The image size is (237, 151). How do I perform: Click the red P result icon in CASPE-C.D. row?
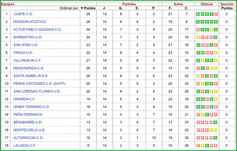pyautogui.click(x=216, y=14)
